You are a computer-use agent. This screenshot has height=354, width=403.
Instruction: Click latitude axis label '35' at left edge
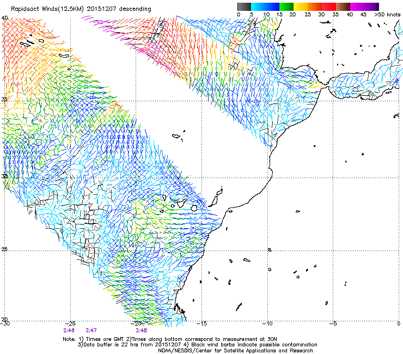[x=4, y=99]
